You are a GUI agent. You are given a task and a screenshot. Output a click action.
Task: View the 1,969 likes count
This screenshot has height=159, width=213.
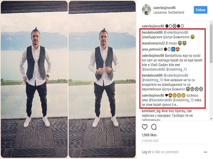pos(149,135)
